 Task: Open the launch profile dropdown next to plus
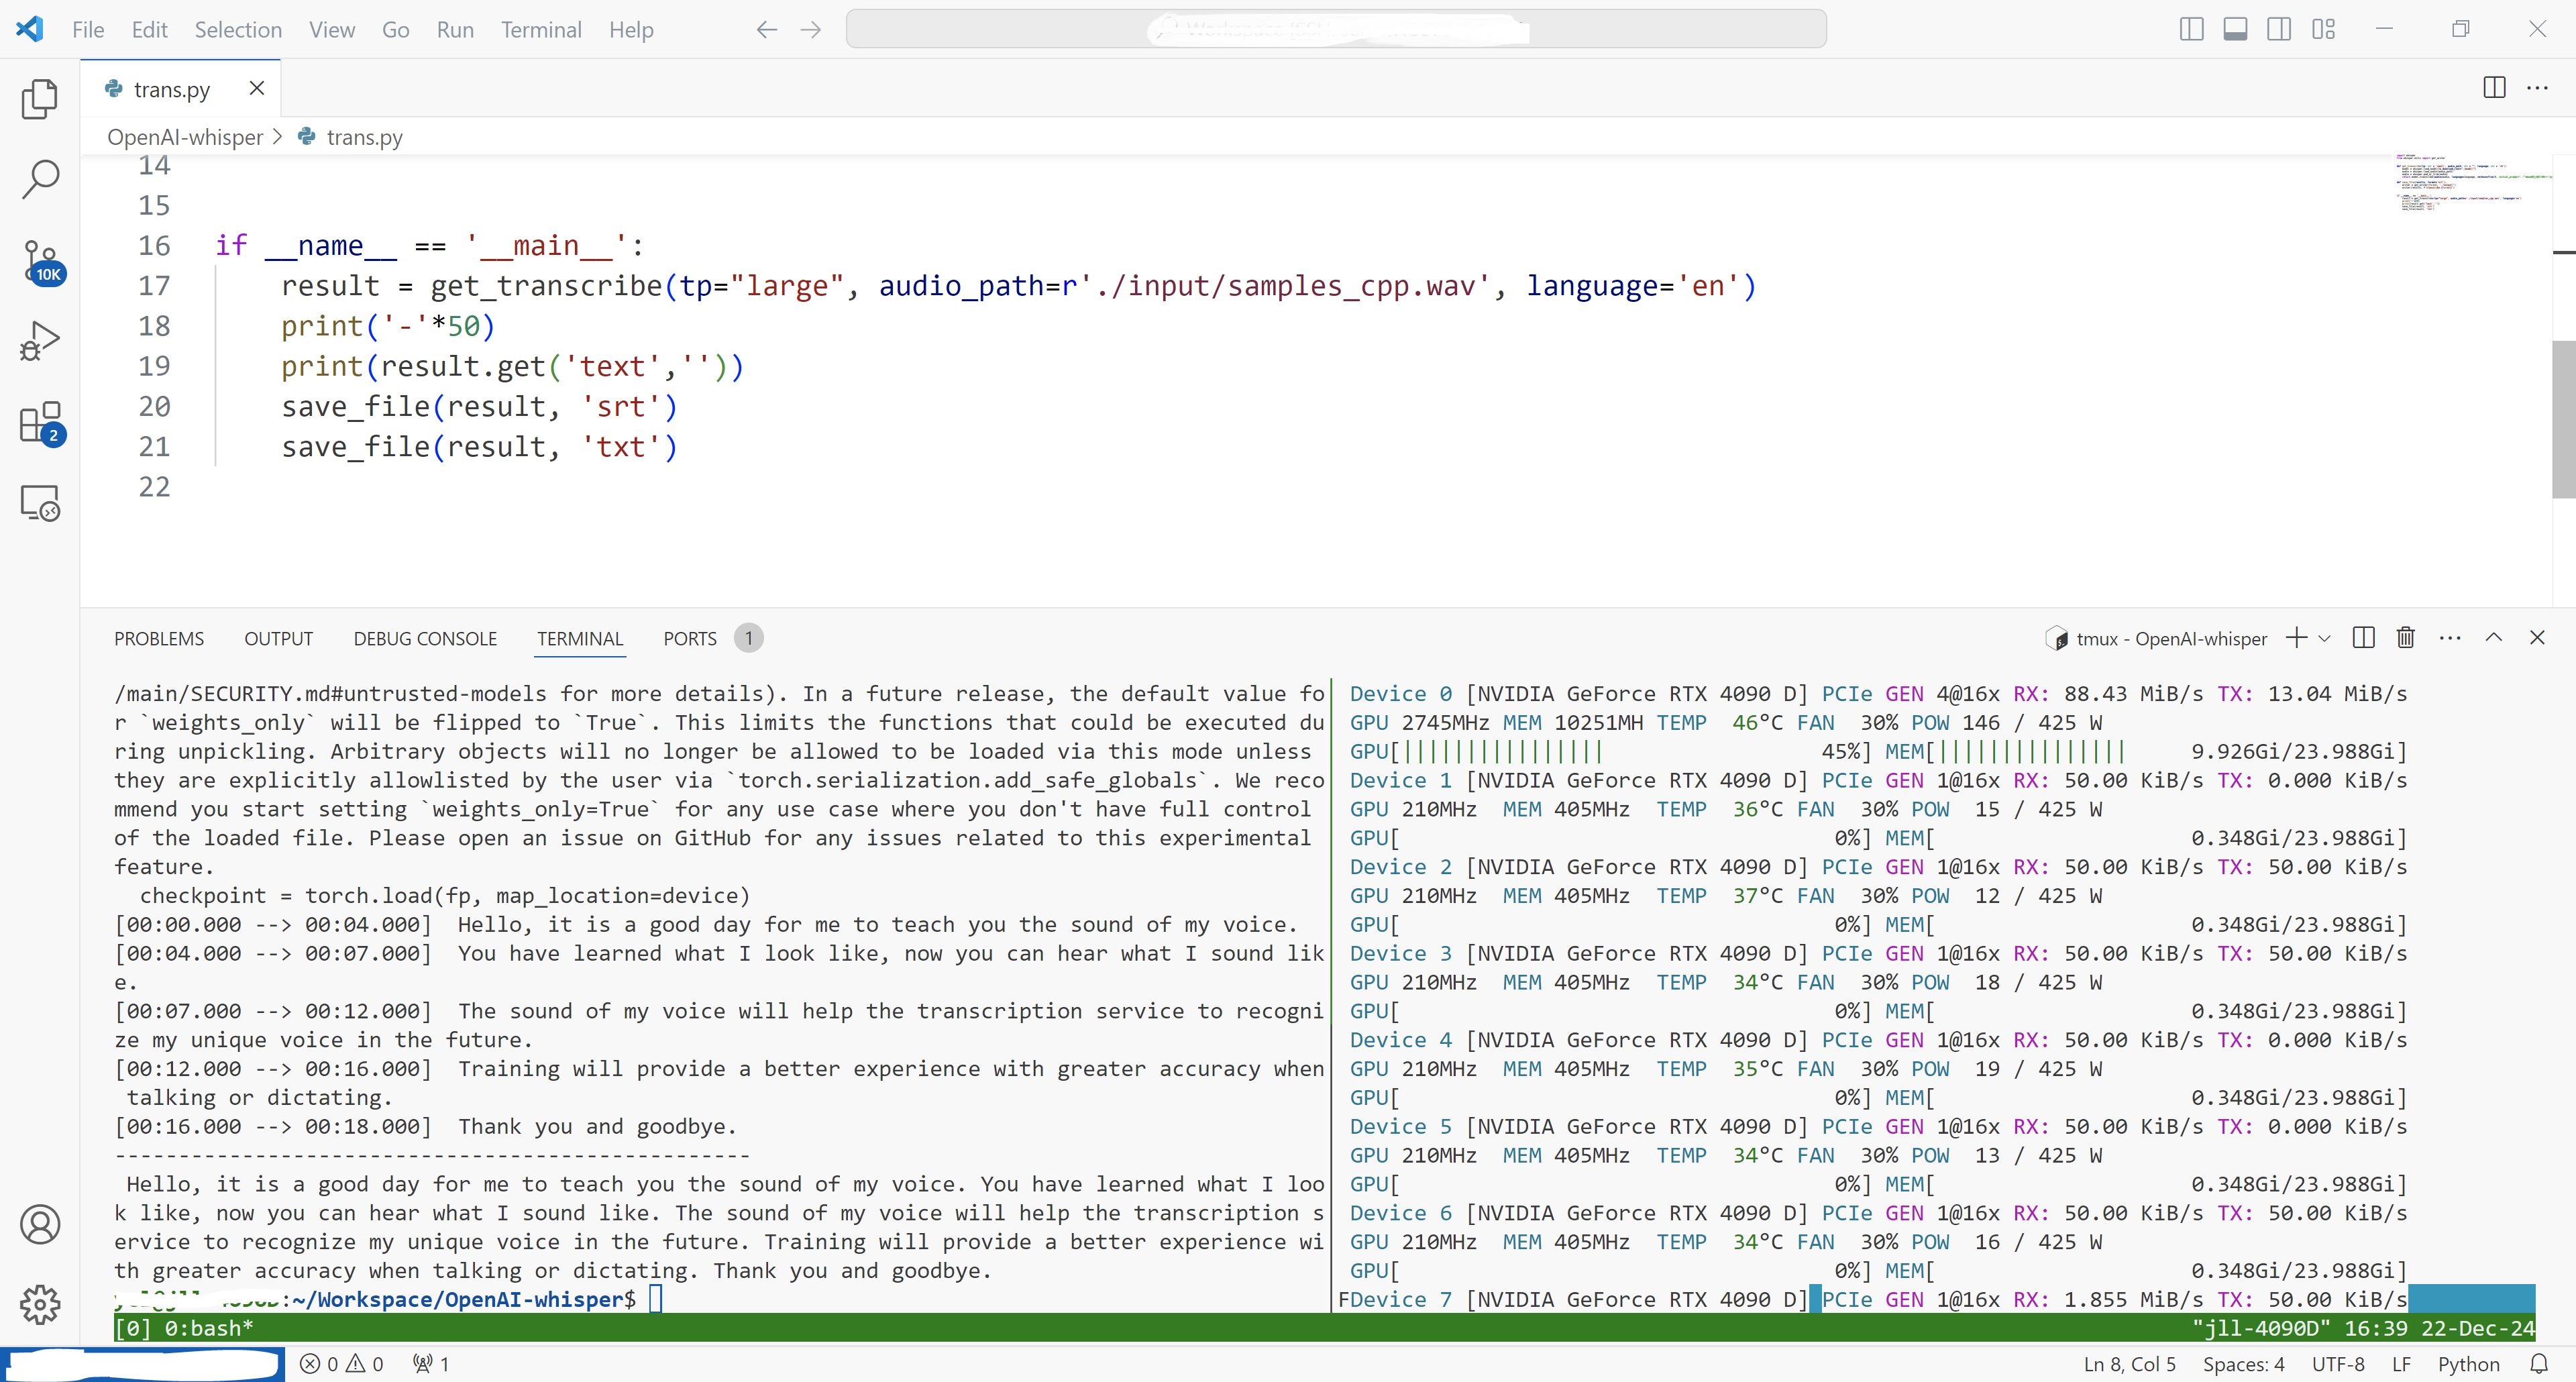click(x=2324, y=638)
